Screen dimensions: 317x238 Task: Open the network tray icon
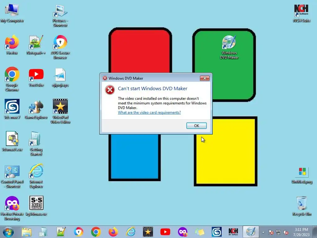(x=278, y=232)
